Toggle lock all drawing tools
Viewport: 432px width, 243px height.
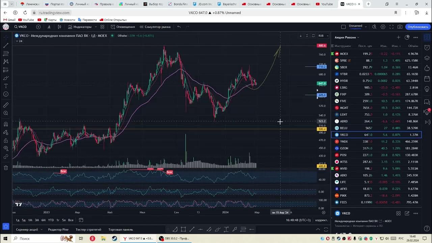(x=6, y=140)
